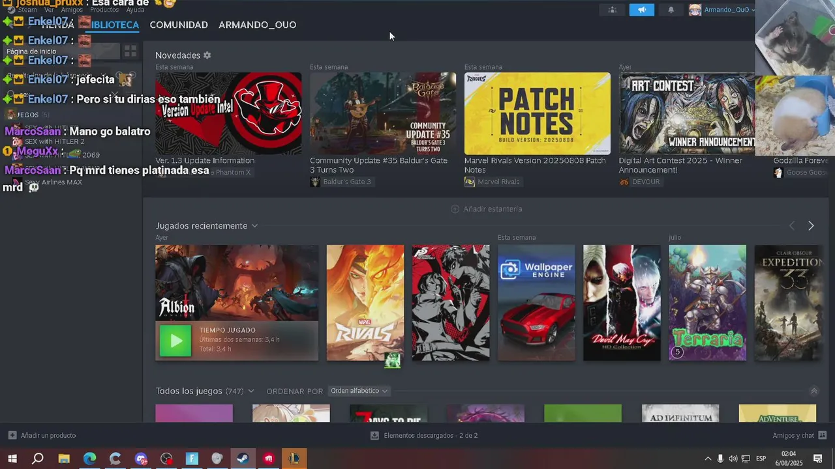The width and height of the screenshot is (835, 469).
Task: Open the friends group icon in top bar
Action: (x=611, y=10)
